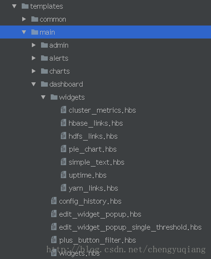The width and height of the screenshot is (211, 259).
Task: Collapse the templates folder arrow
Action: 14,6
